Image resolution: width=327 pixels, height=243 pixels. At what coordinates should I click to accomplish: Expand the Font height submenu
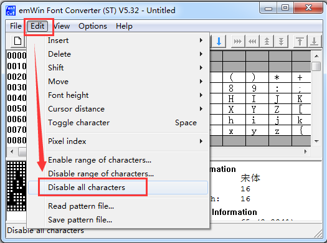point(118,95)
